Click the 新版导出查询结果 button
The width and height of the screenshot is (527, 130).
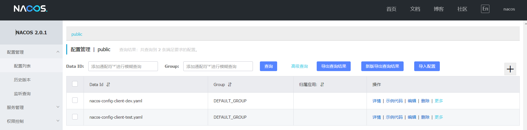point(382,66)
